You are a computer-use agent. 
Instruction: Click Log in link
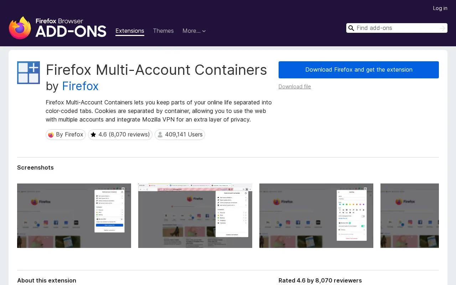pyautogui.click(x=440, y=8)
